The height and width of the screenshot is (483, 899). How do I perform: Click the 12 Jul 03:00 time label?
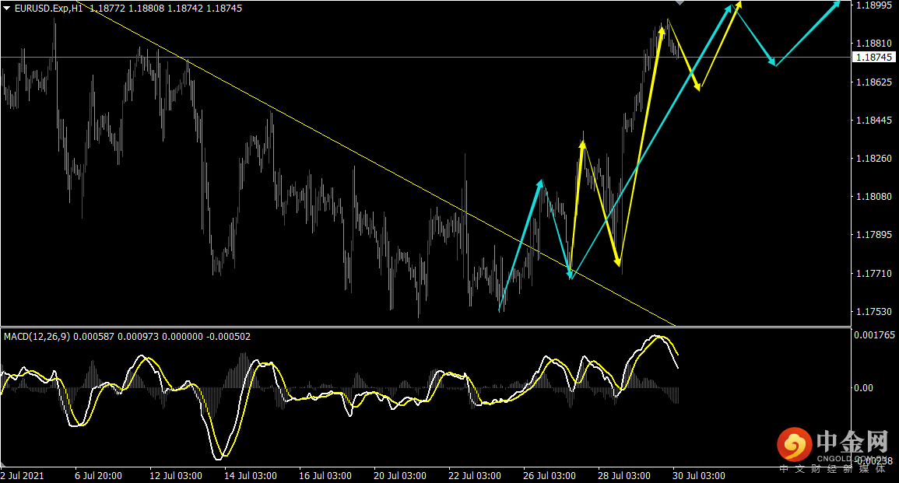coord(176,476)
